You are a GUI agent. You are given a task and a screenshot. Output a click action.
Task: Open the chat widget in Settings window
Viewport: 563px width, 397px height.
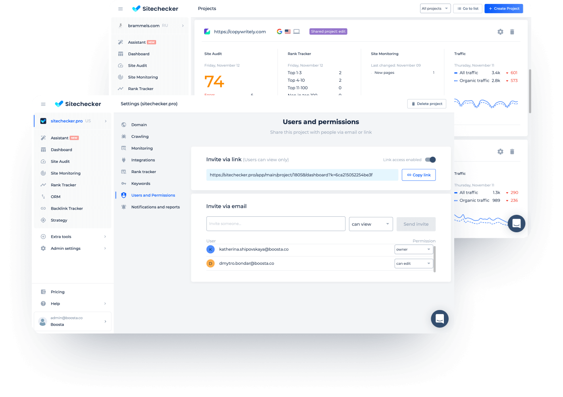pos(440,319)
